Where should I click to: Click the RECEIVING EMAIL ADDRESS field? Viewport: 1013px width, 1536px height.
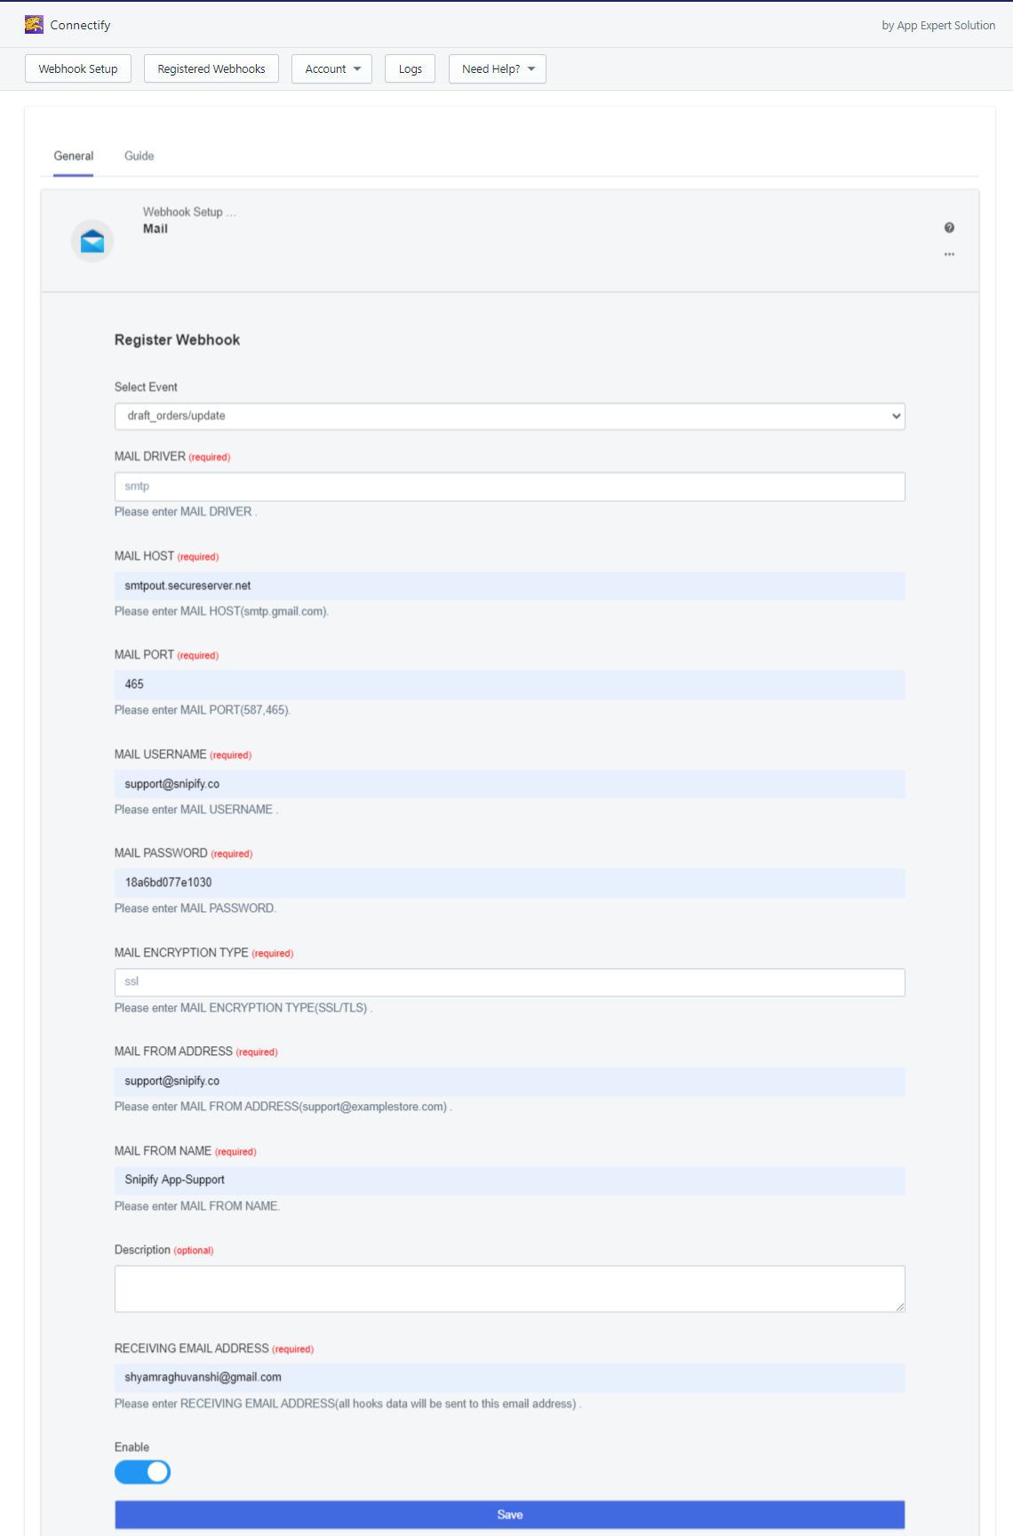510,1378
